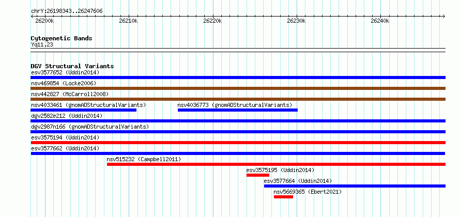
Task: Click the esv3575195 (Uddin2014) label
Action: 281,170
